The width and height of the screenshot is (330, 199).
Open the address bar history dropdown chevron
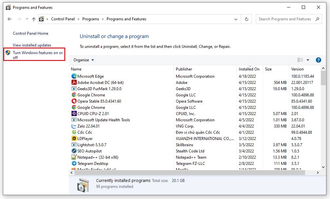236,19
